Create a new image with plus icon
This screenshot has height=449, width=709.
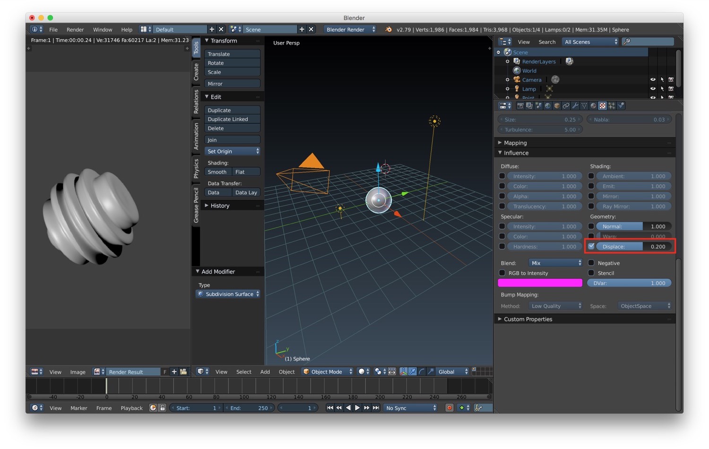174,372
